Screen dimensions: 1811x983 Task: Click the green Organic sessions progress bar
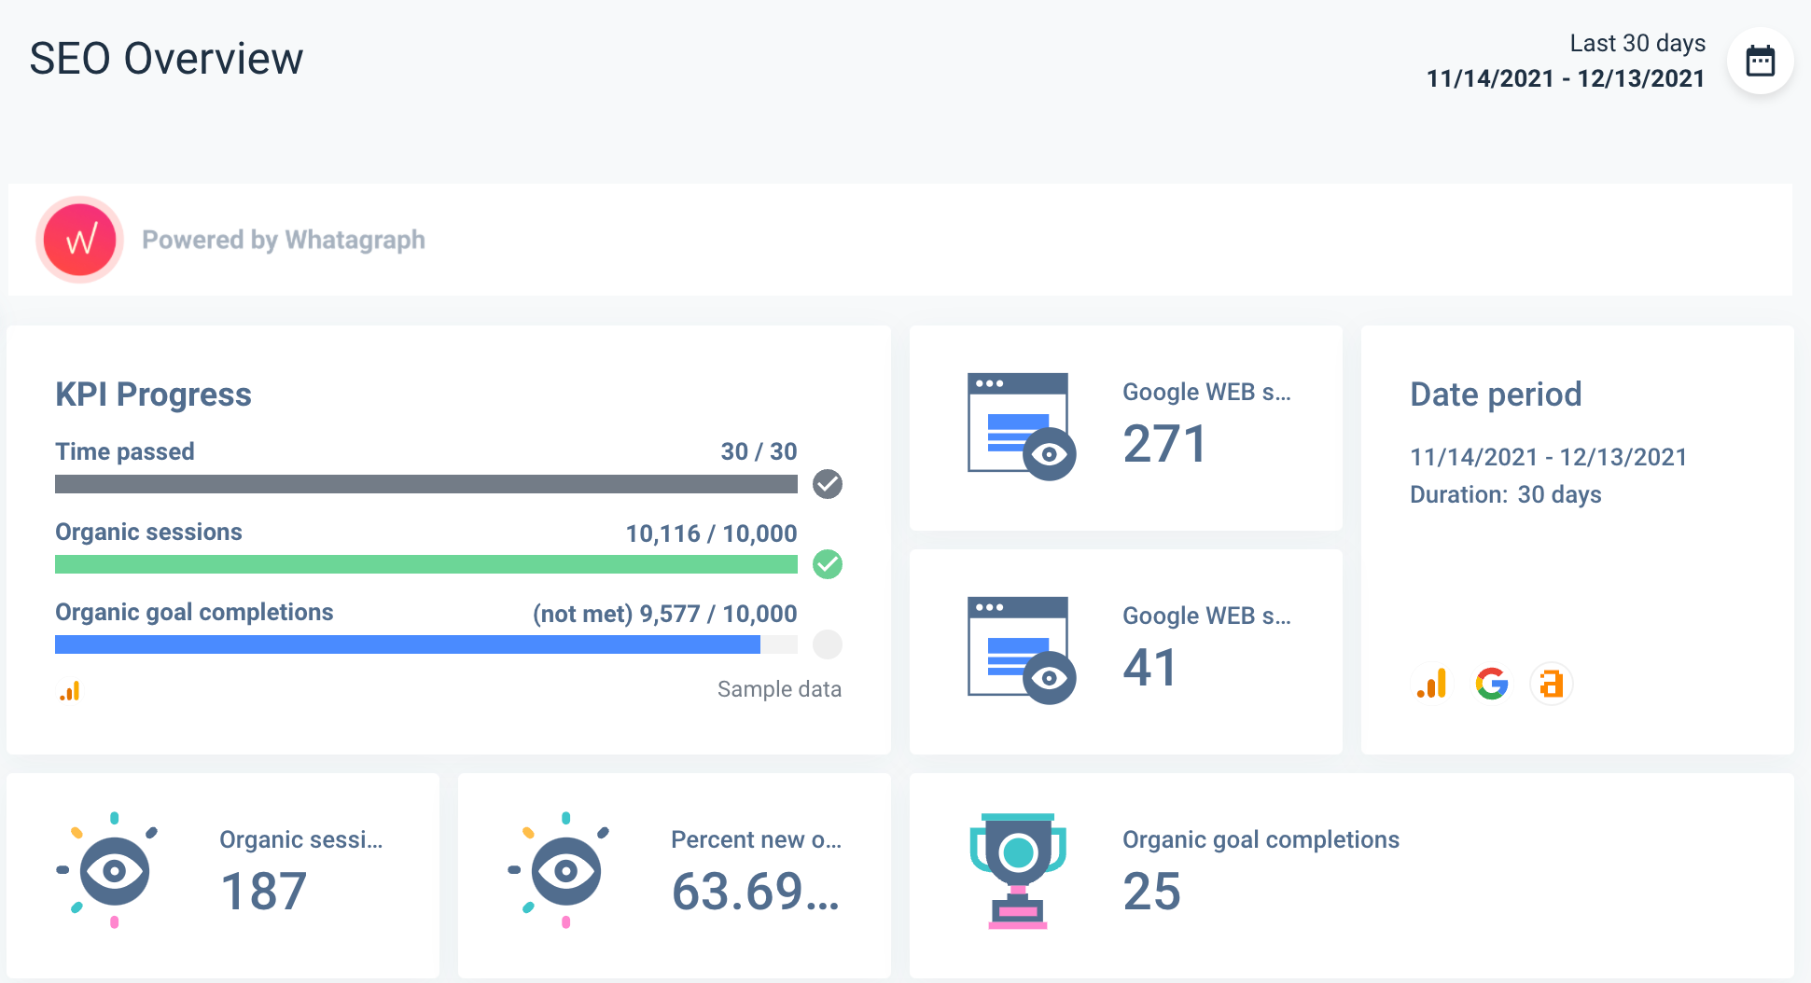point(426,564)
